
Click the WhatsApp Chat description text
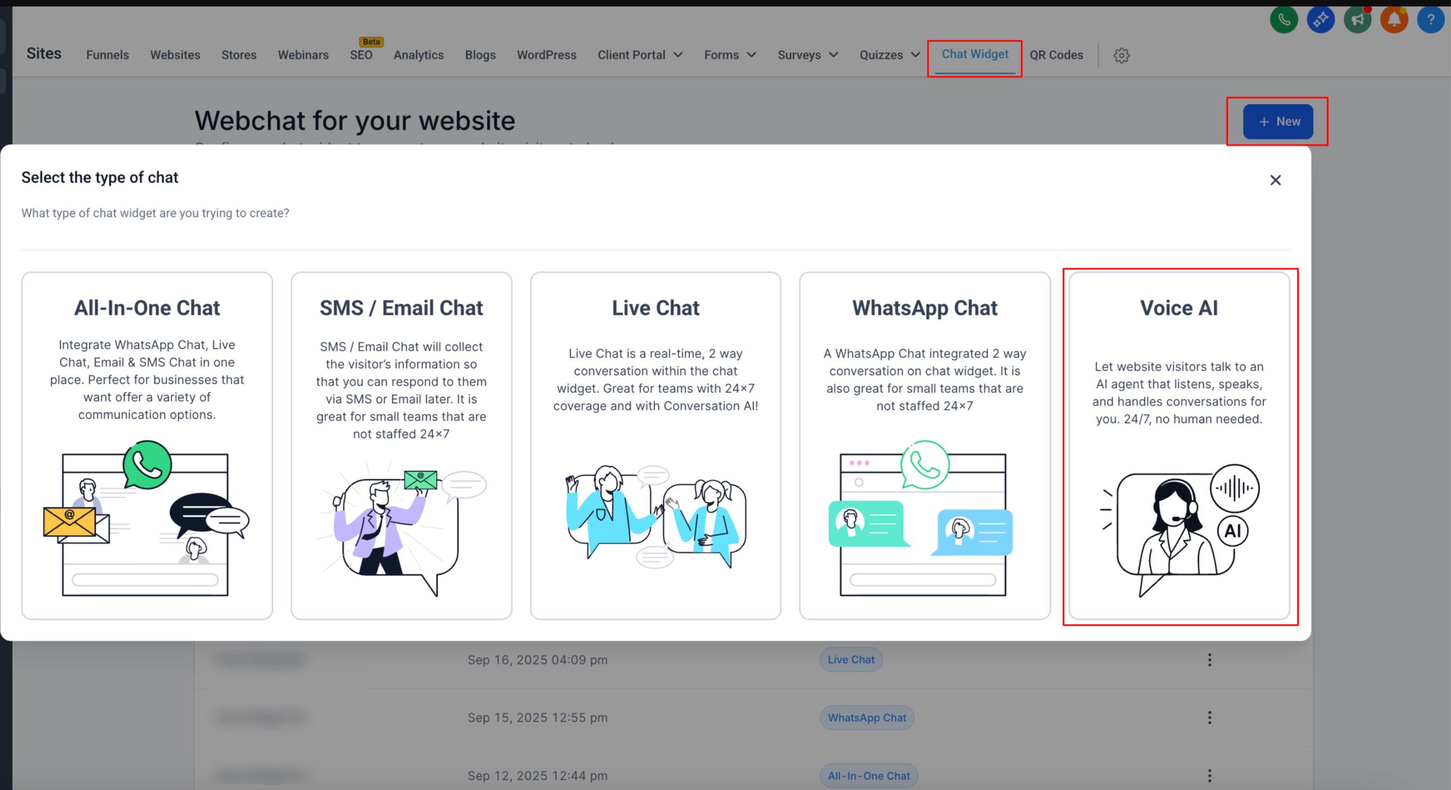(x=924, y=379)
